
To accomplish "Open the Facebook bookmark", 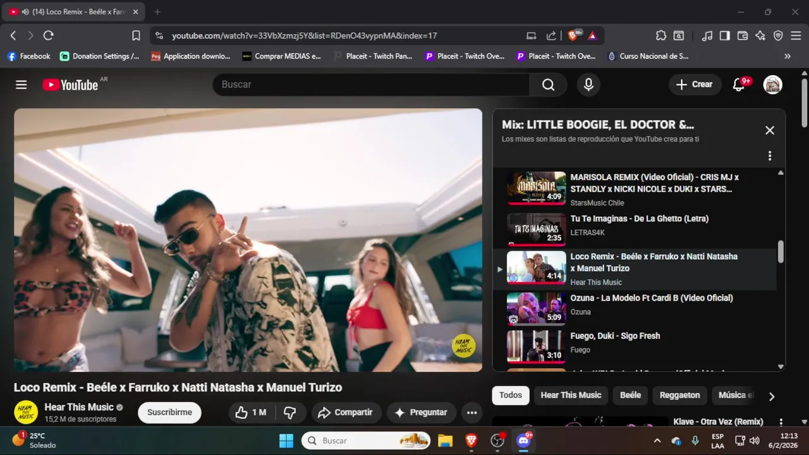I will pos(28,56).
